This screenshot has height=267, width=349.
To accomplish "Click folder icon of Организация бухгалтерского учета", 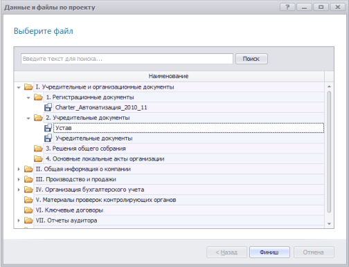I will click(x=28, y=190).
